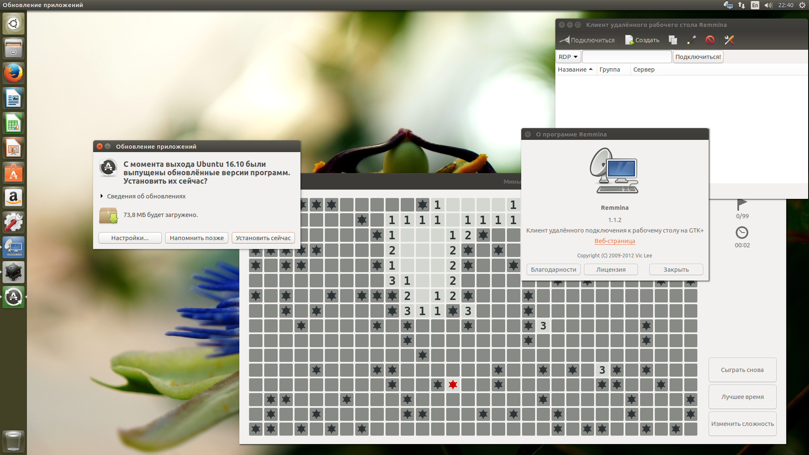Viewport: 809px width, 455px height.
Task: Launch LibreOffice Impress from the launcher
Action: click(13, 148)
